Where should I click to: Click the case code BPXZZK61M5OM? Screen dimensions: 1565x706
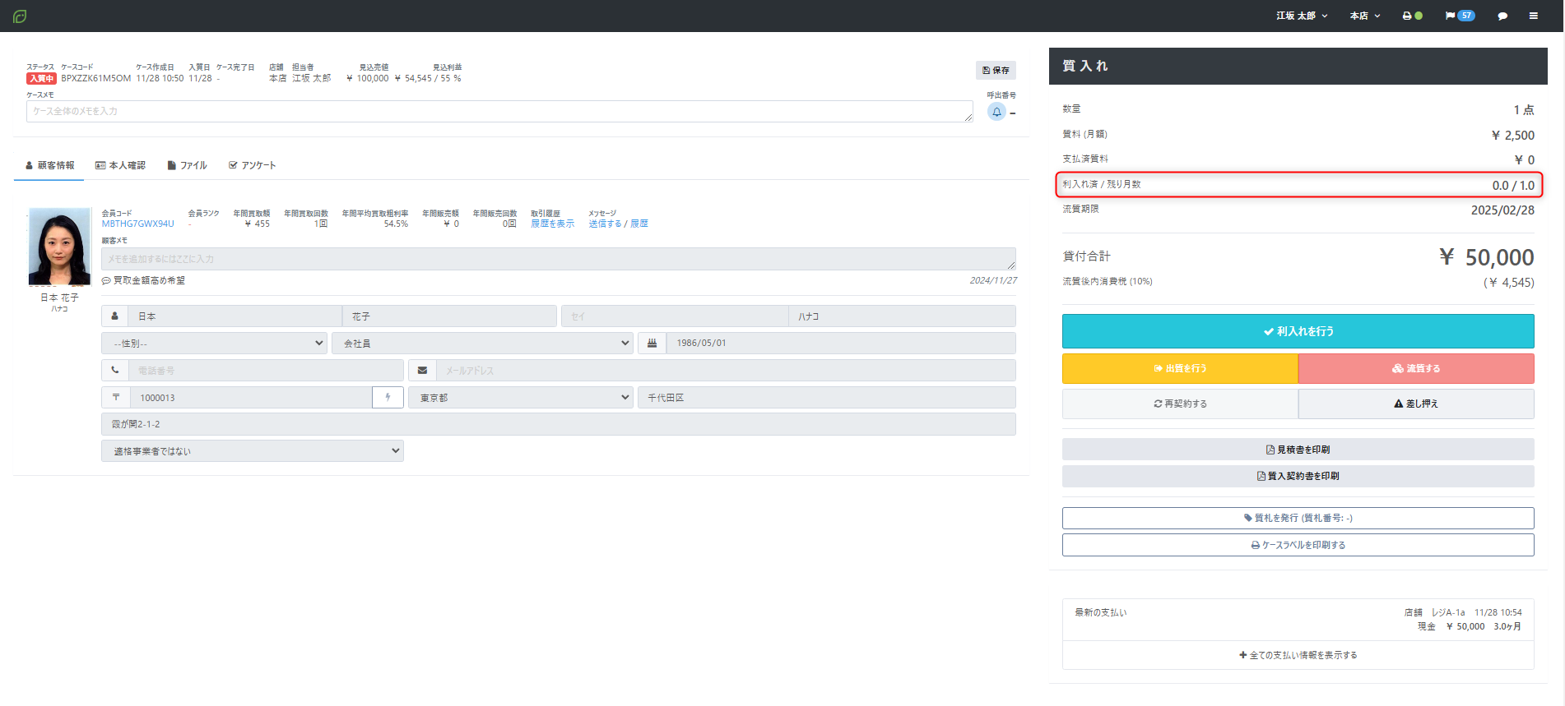pyautogui.click(x=96, y=79)
